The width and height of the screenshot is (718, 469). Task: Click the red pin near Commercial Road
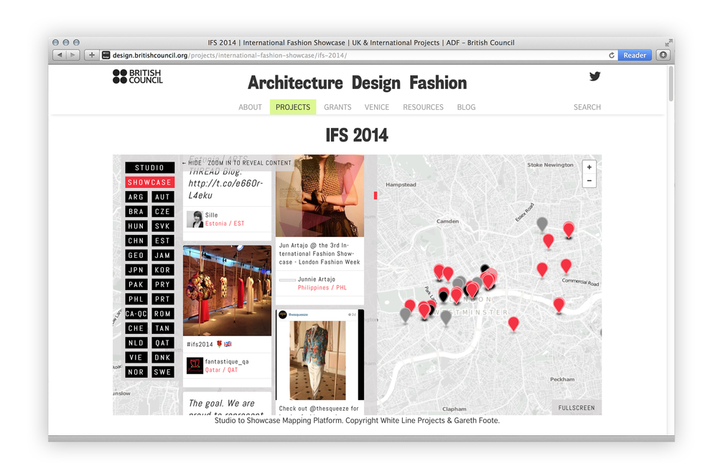coord(566,266)
